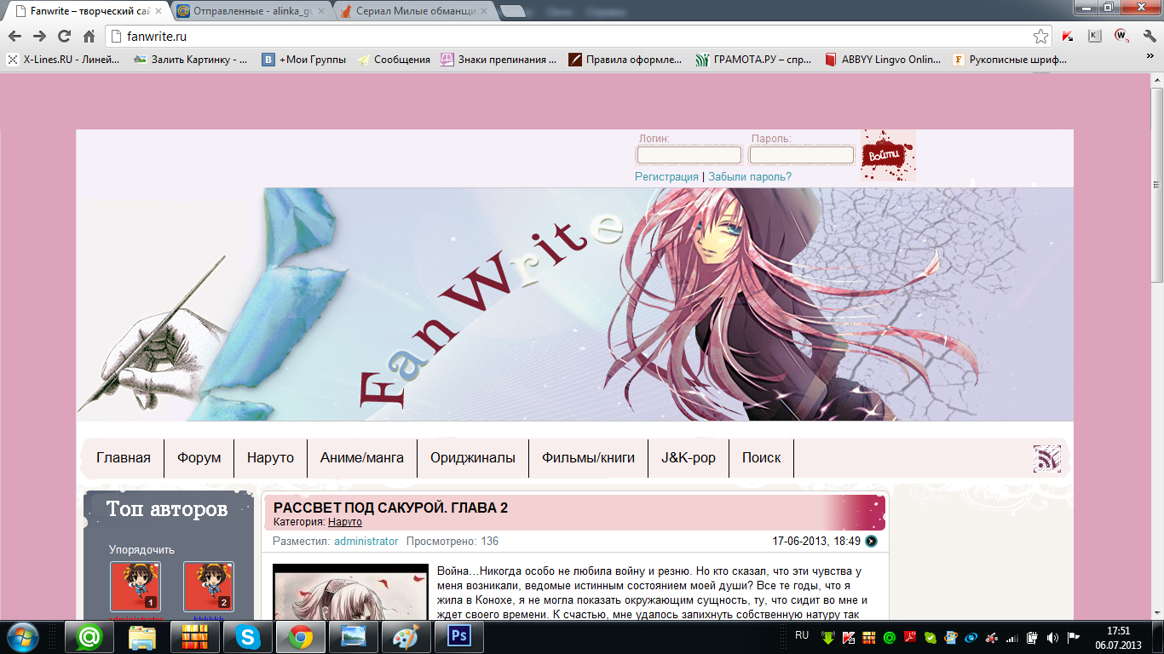Reload the fanwrite.ru page
The image size is (1164, 654).
tap(64, 36)
